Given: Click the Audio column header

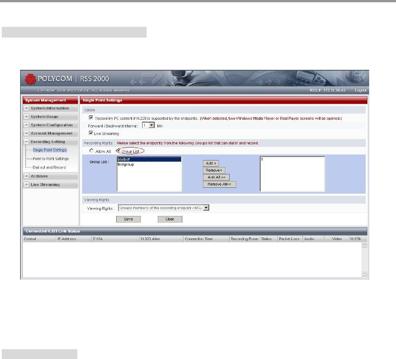Looking at the screenshot, I should coord(314,239).
